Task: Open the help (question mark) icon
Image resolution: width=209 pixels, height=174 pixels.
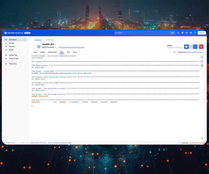Action: pyautogui.click(x=178, y=33)
